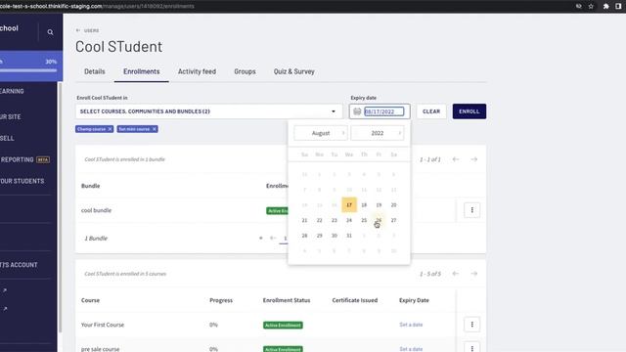Image resolution: width=626 pixels, height=352 pixels.
Task: Select August 19 in the calendar
Action: [379, 204]
